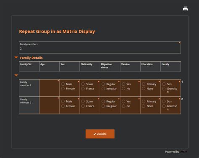This screenshot has height=158, width=199.
Task: Select Irregular for Family member 1
Action: [103, 89]
